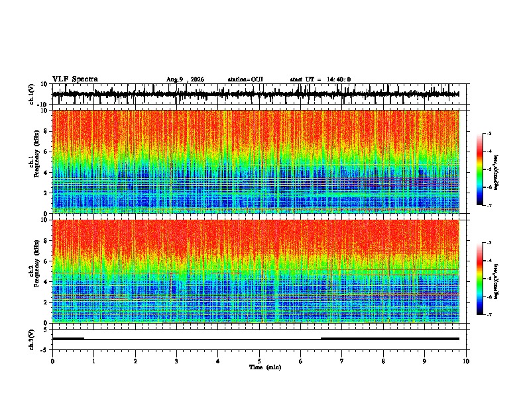This screenshot has height=405, width=525.
Task: Click the "ch.3(V)" axis label
Action: coord(32,340)
